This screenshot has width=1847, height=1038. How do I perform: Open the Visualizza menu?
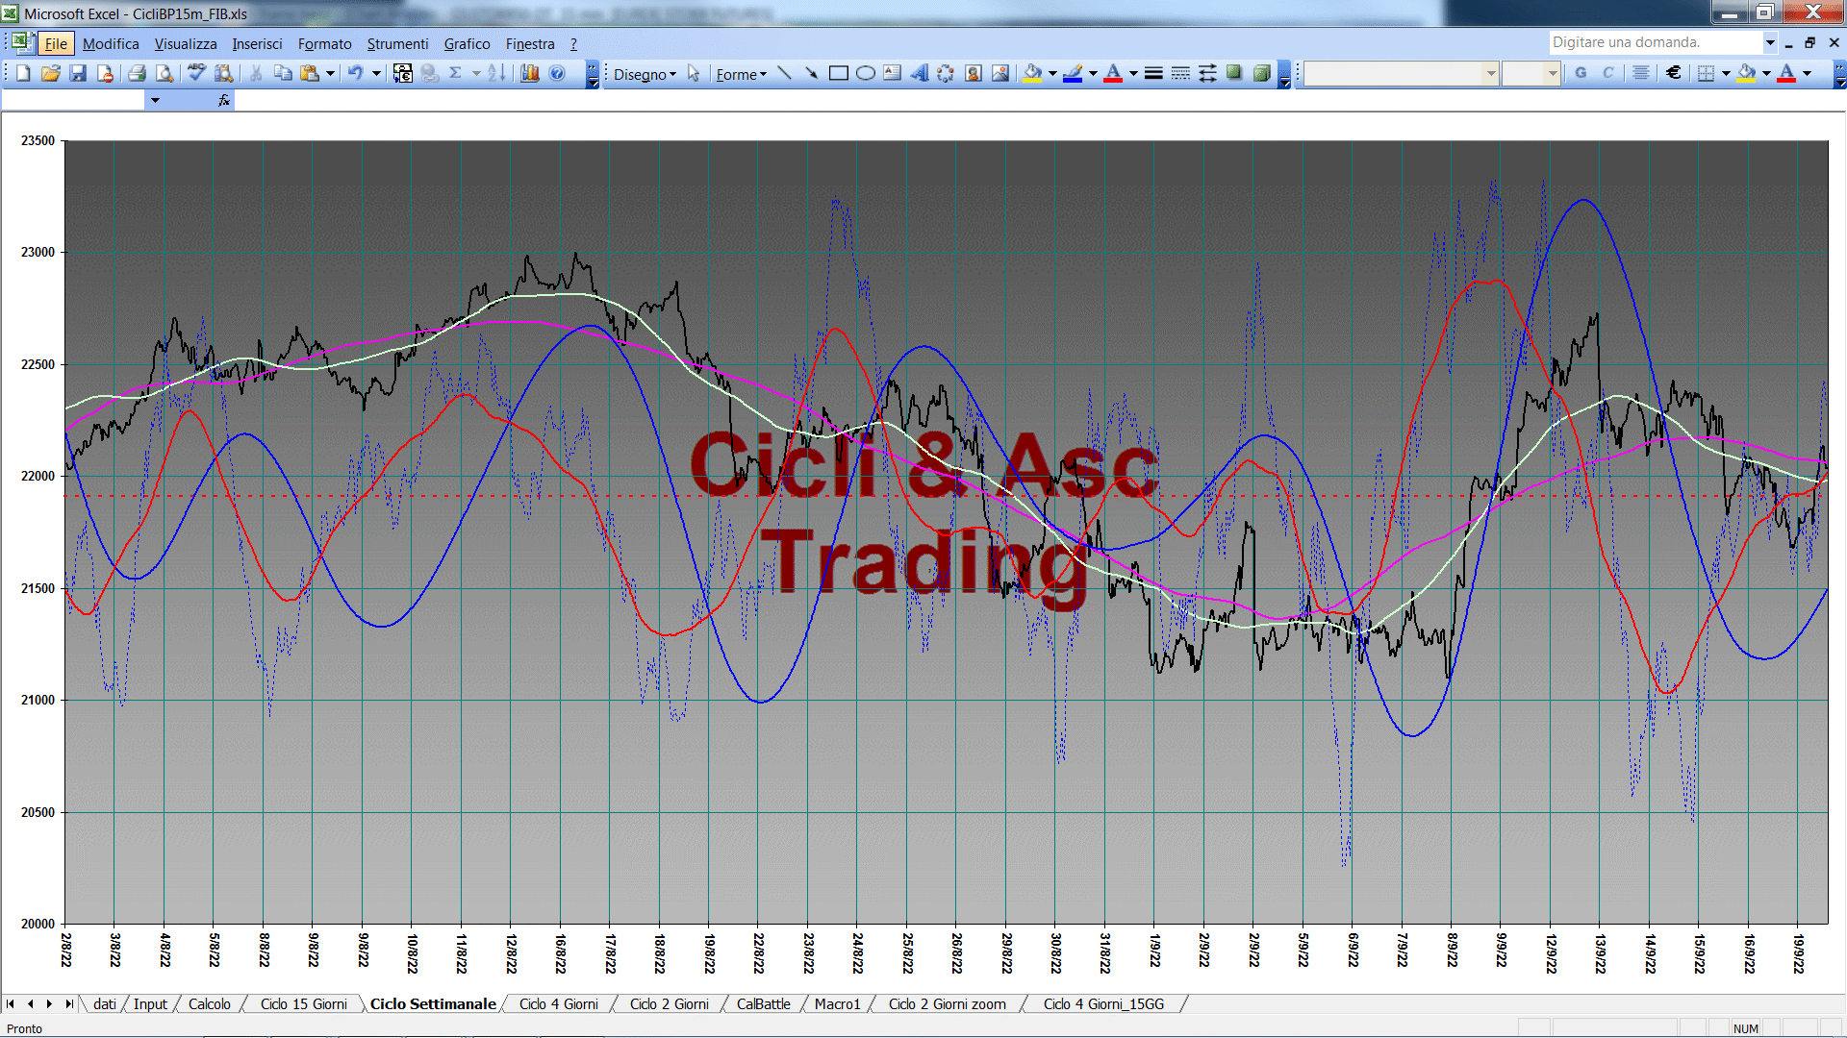[x=186, y=43]
